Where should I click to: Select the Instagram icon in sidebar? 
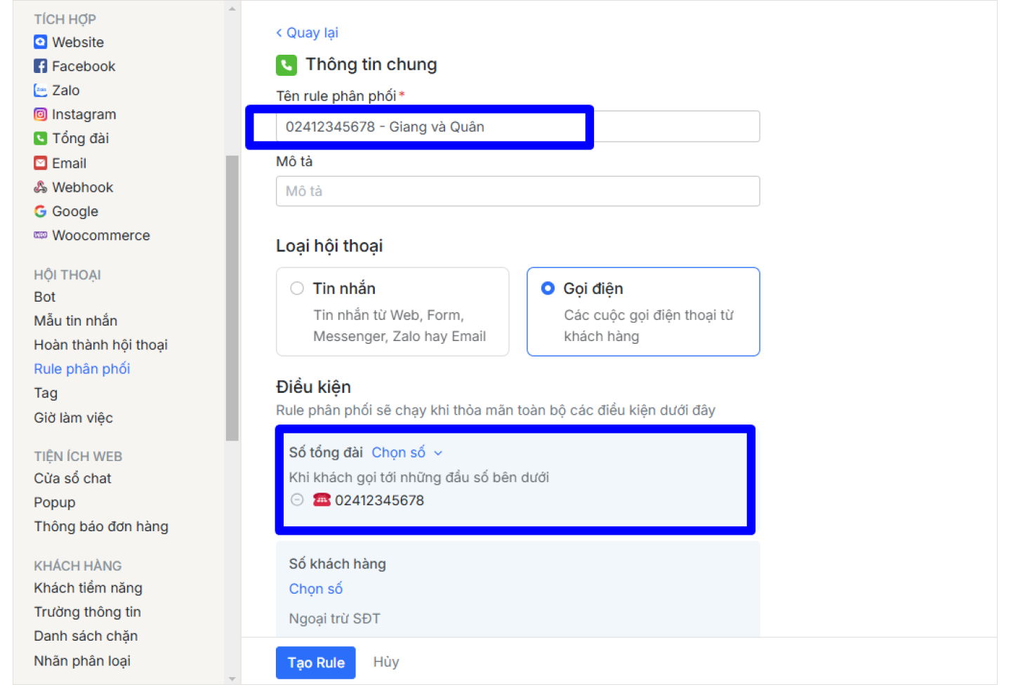[41, 114]
